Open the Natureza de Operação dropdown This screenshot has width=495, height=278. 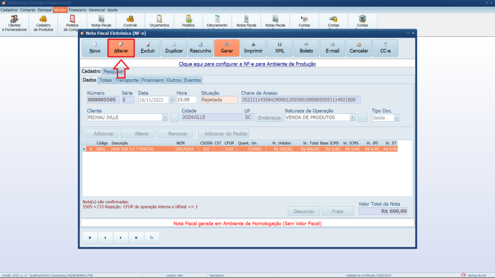click(352, 117)
